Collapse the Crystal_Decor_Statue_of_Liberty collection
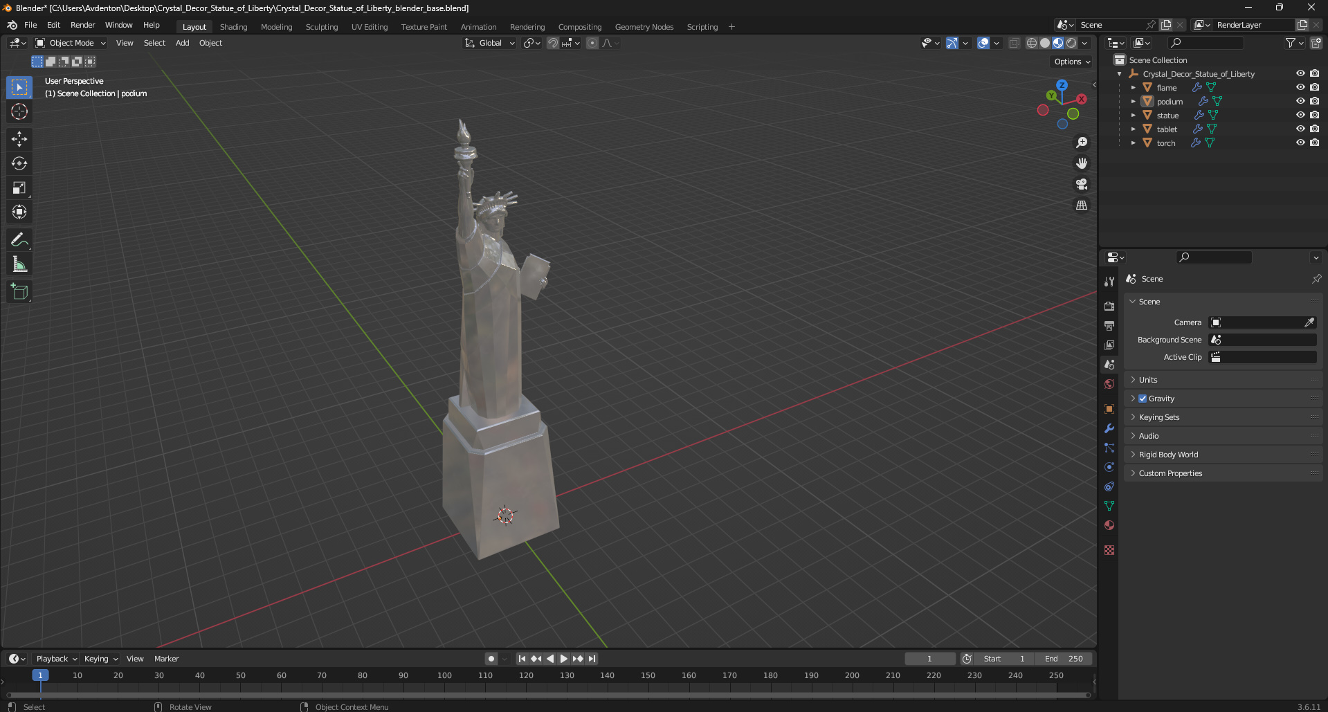This screenshot has height=712, width=1328. [1119, 73]
